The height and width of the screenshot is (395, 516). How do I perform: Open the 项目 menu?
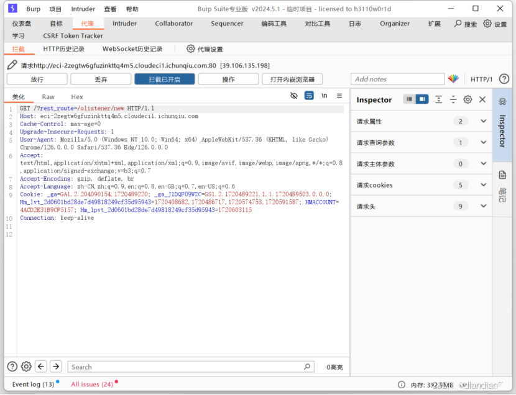coord(55,9)
